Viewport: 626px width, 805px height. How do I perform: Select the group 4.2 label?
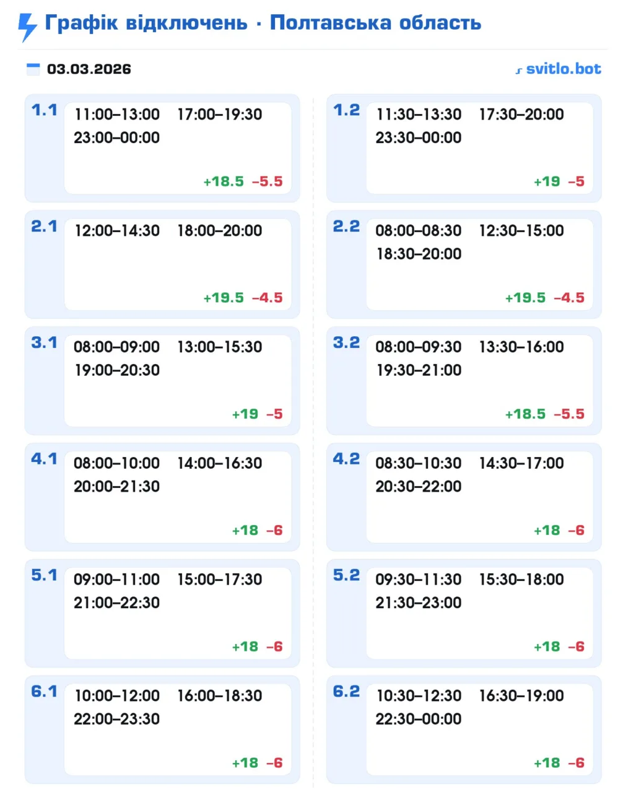click(346, 459)
